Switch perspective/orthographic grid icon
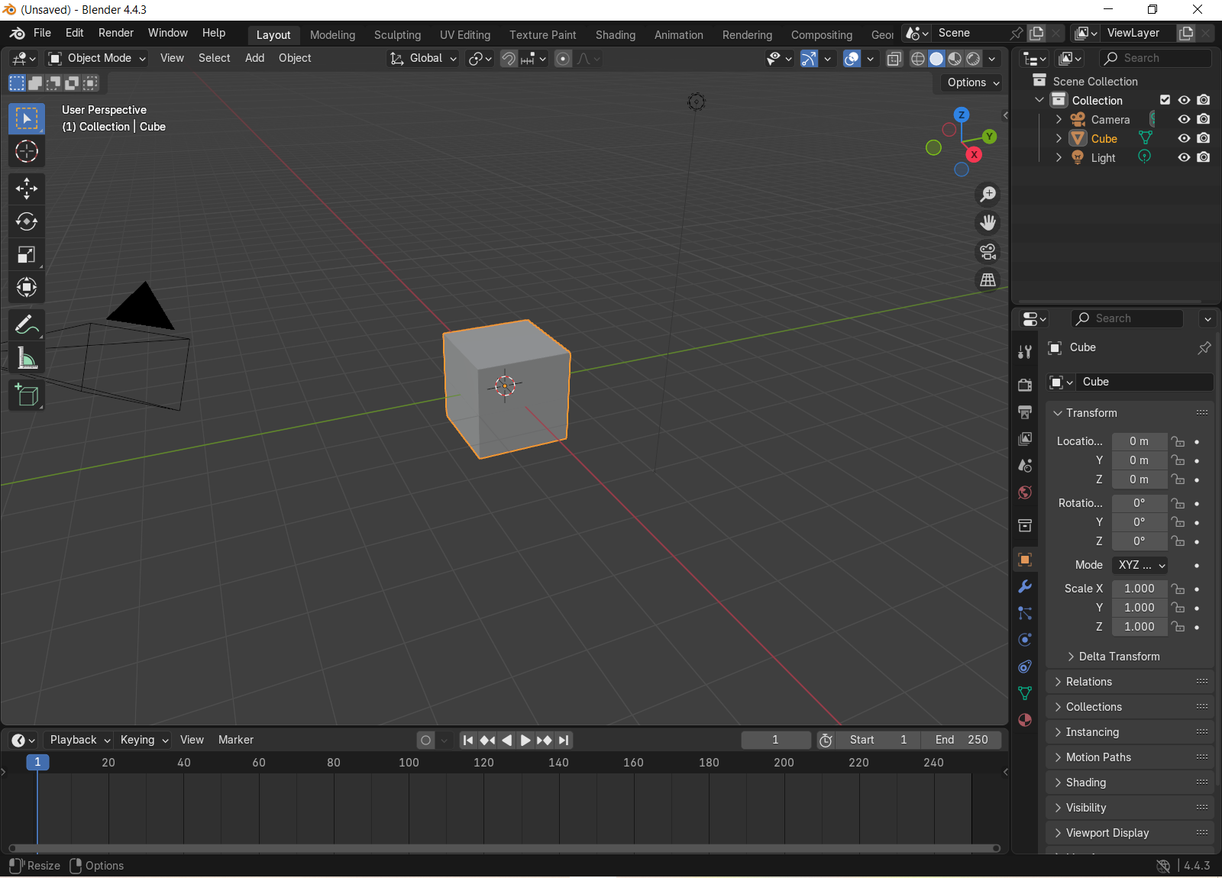Image resolution: width=1222 pixels, height=878 pixels. (988, 279)
